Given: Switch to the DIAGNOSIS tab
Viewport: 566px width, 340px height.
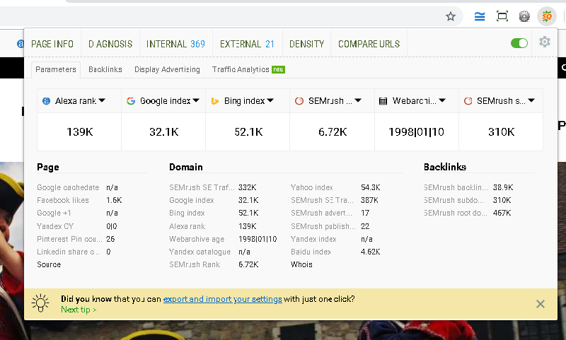Looking at the screenshot, I should point(110,44).
